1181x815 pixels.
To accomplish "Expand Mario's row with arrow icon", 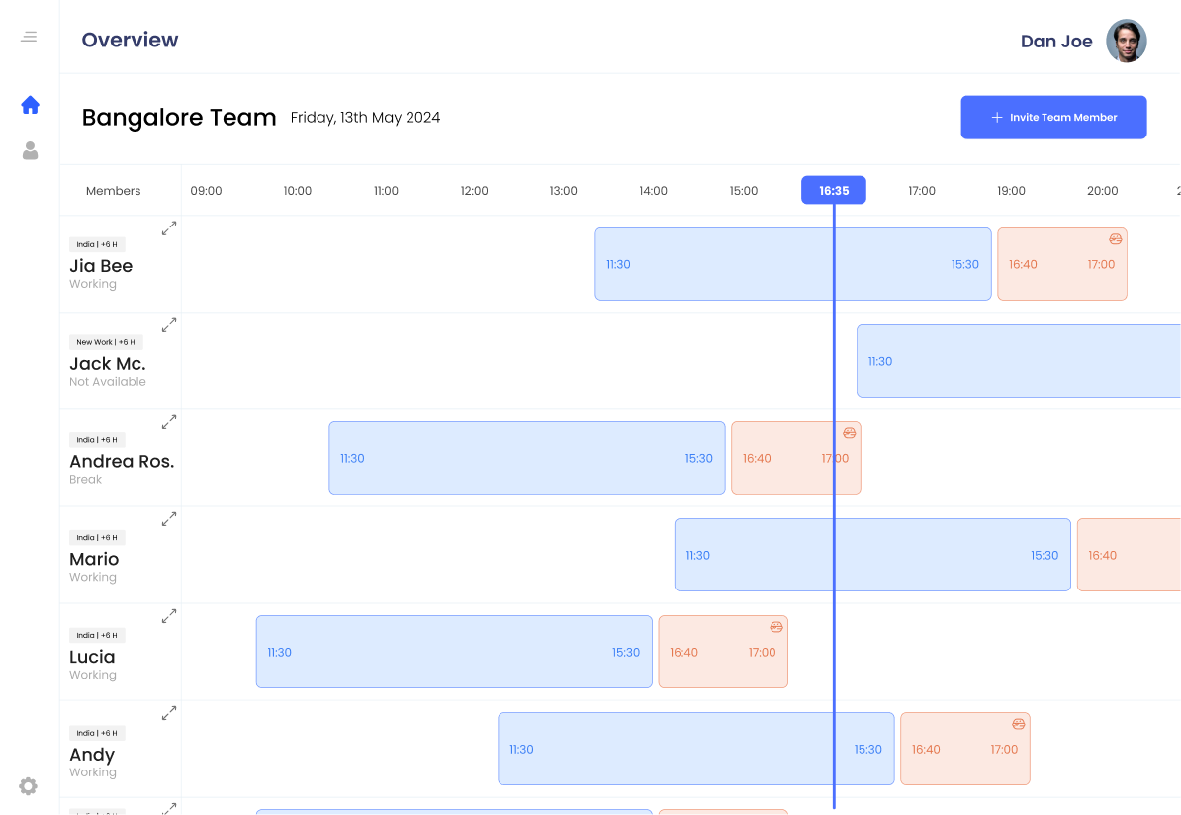I will [x=169, y=518].
